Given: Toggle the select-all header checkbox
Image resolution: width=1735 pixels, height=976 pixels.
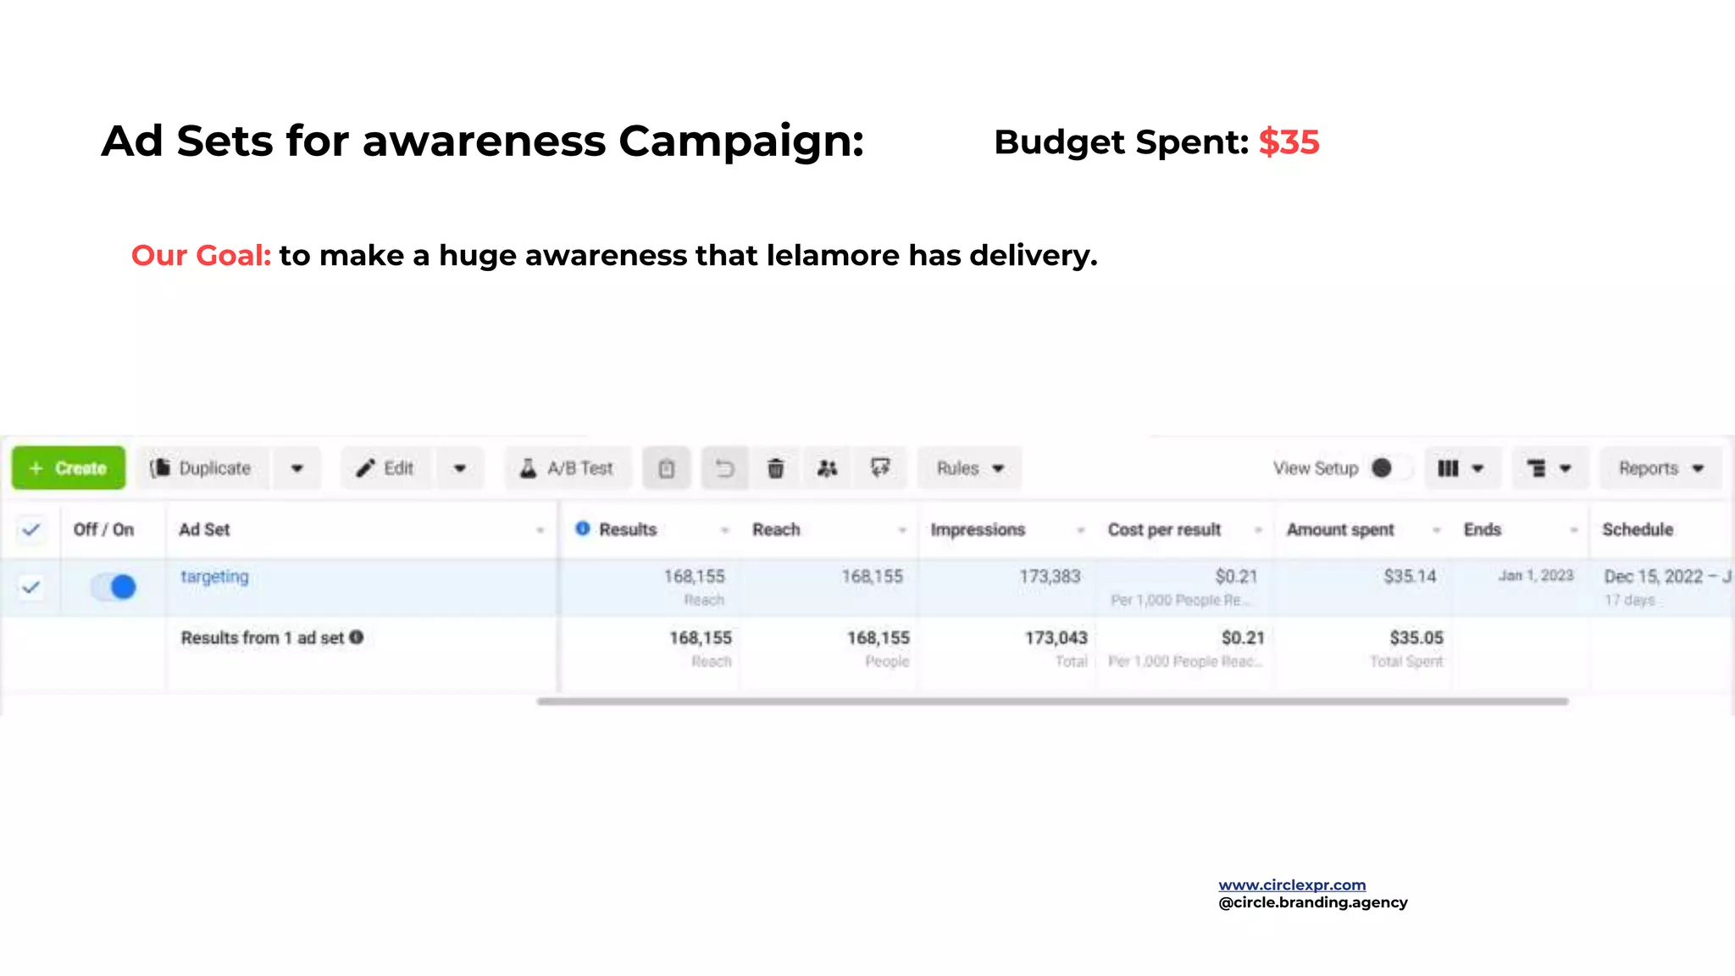Looking at the screenshot, I should tap(31, 530).
